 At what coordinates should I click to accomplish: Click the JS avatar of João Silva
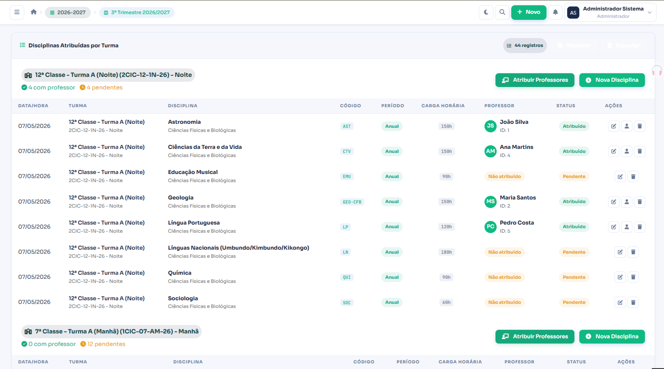point(491,126)
